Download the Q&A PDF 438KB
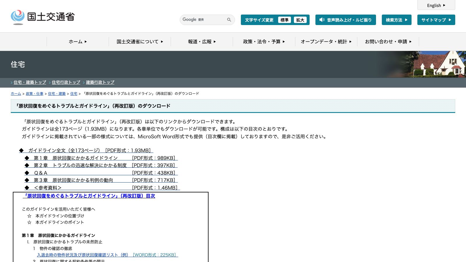The image size is (466, 262). [101, 173]
